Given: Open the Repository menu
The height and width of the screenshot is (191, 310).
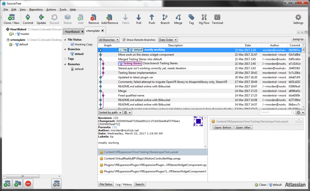Looking at the screenshot, I should coord(36,9).
